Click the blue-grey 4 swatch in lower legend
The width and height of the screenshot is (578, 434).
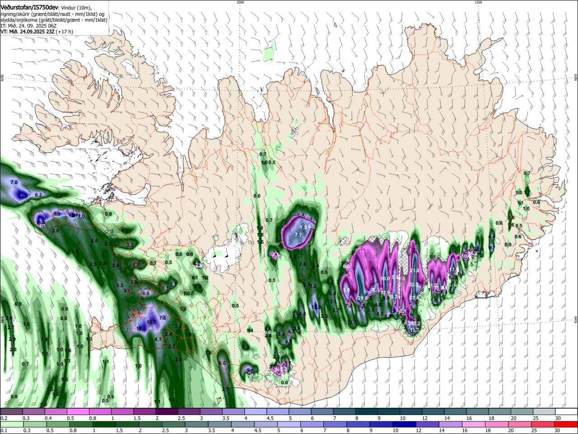[242, 424]
